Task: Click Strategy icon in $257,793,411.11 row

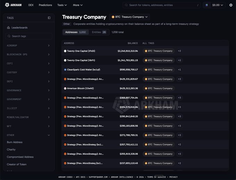Action: 65,145
